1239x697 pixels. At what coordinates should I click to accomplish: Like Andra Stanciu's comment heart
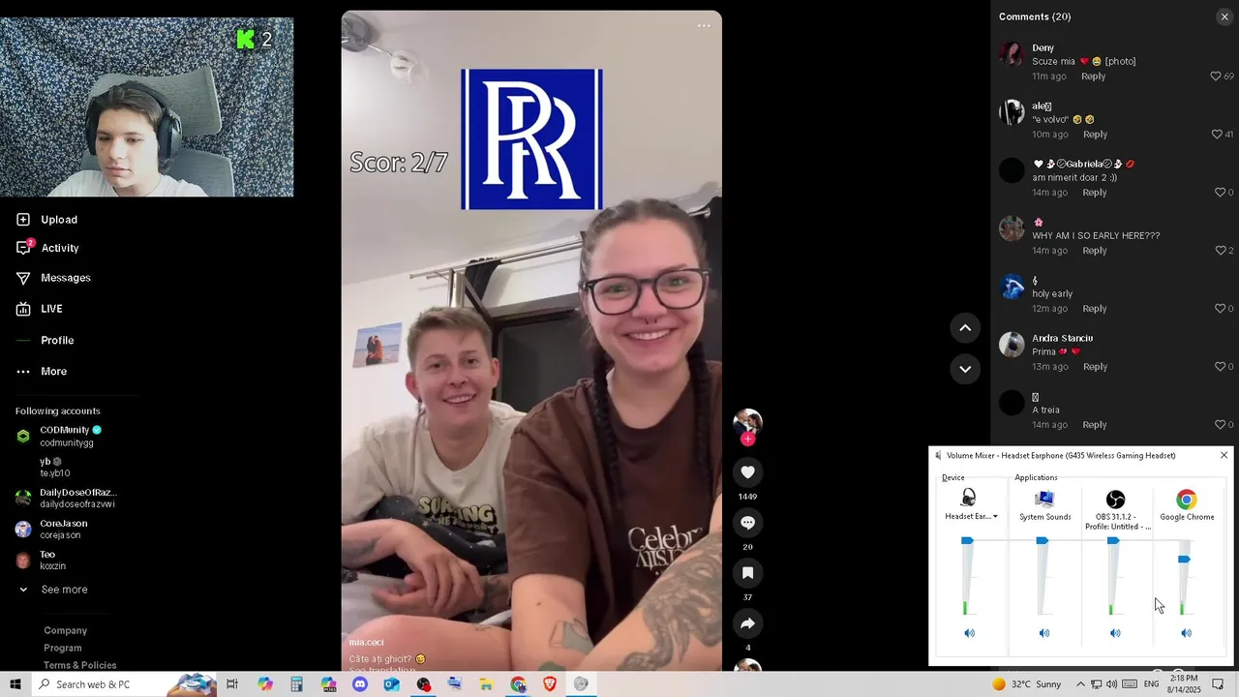click(x=1220, y=367)
